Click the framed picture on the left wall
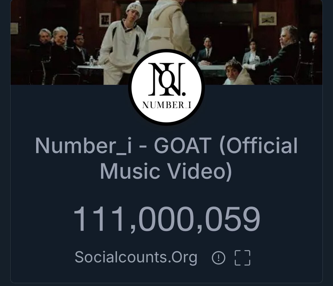 105,20
